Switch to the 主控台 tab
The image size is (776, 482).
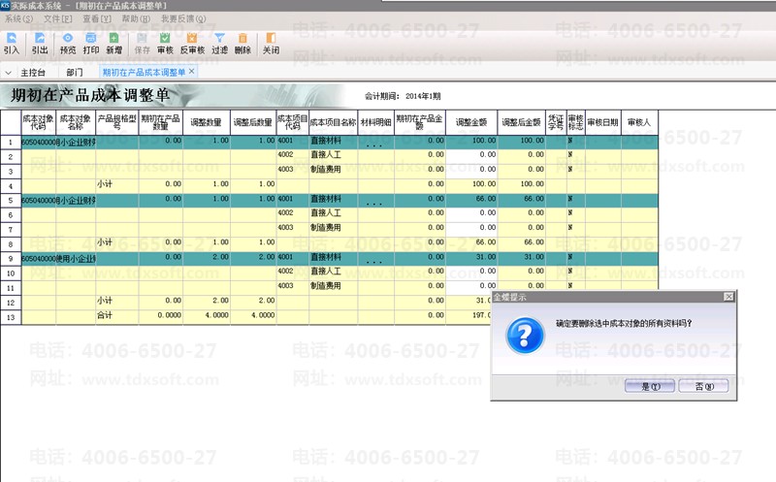coord(33,73)
